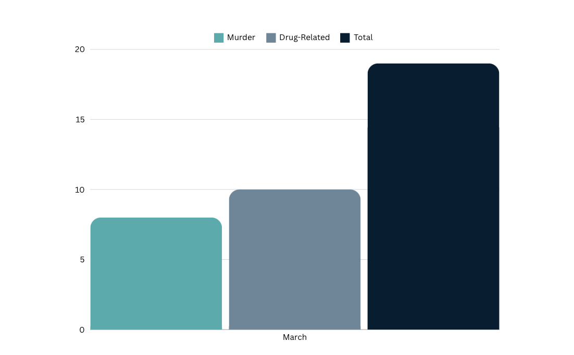The width and height of the screenshot is (574, 355).
Task: Select the Murder legend label text
Action: pos(241,37)
